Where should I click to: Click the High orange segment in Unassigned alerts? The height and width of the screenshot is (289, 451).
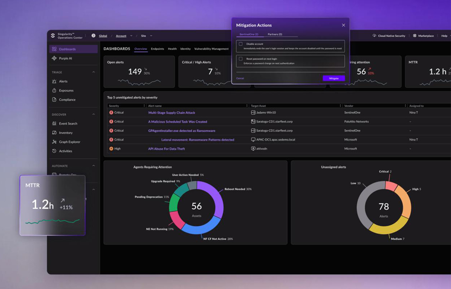(405, 201)
